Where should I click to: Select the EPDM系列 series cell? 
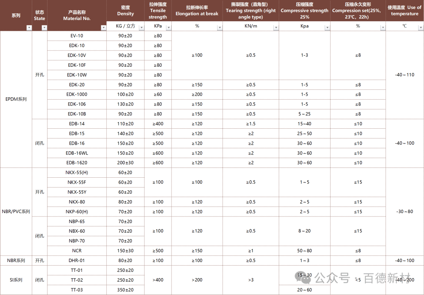16,99
